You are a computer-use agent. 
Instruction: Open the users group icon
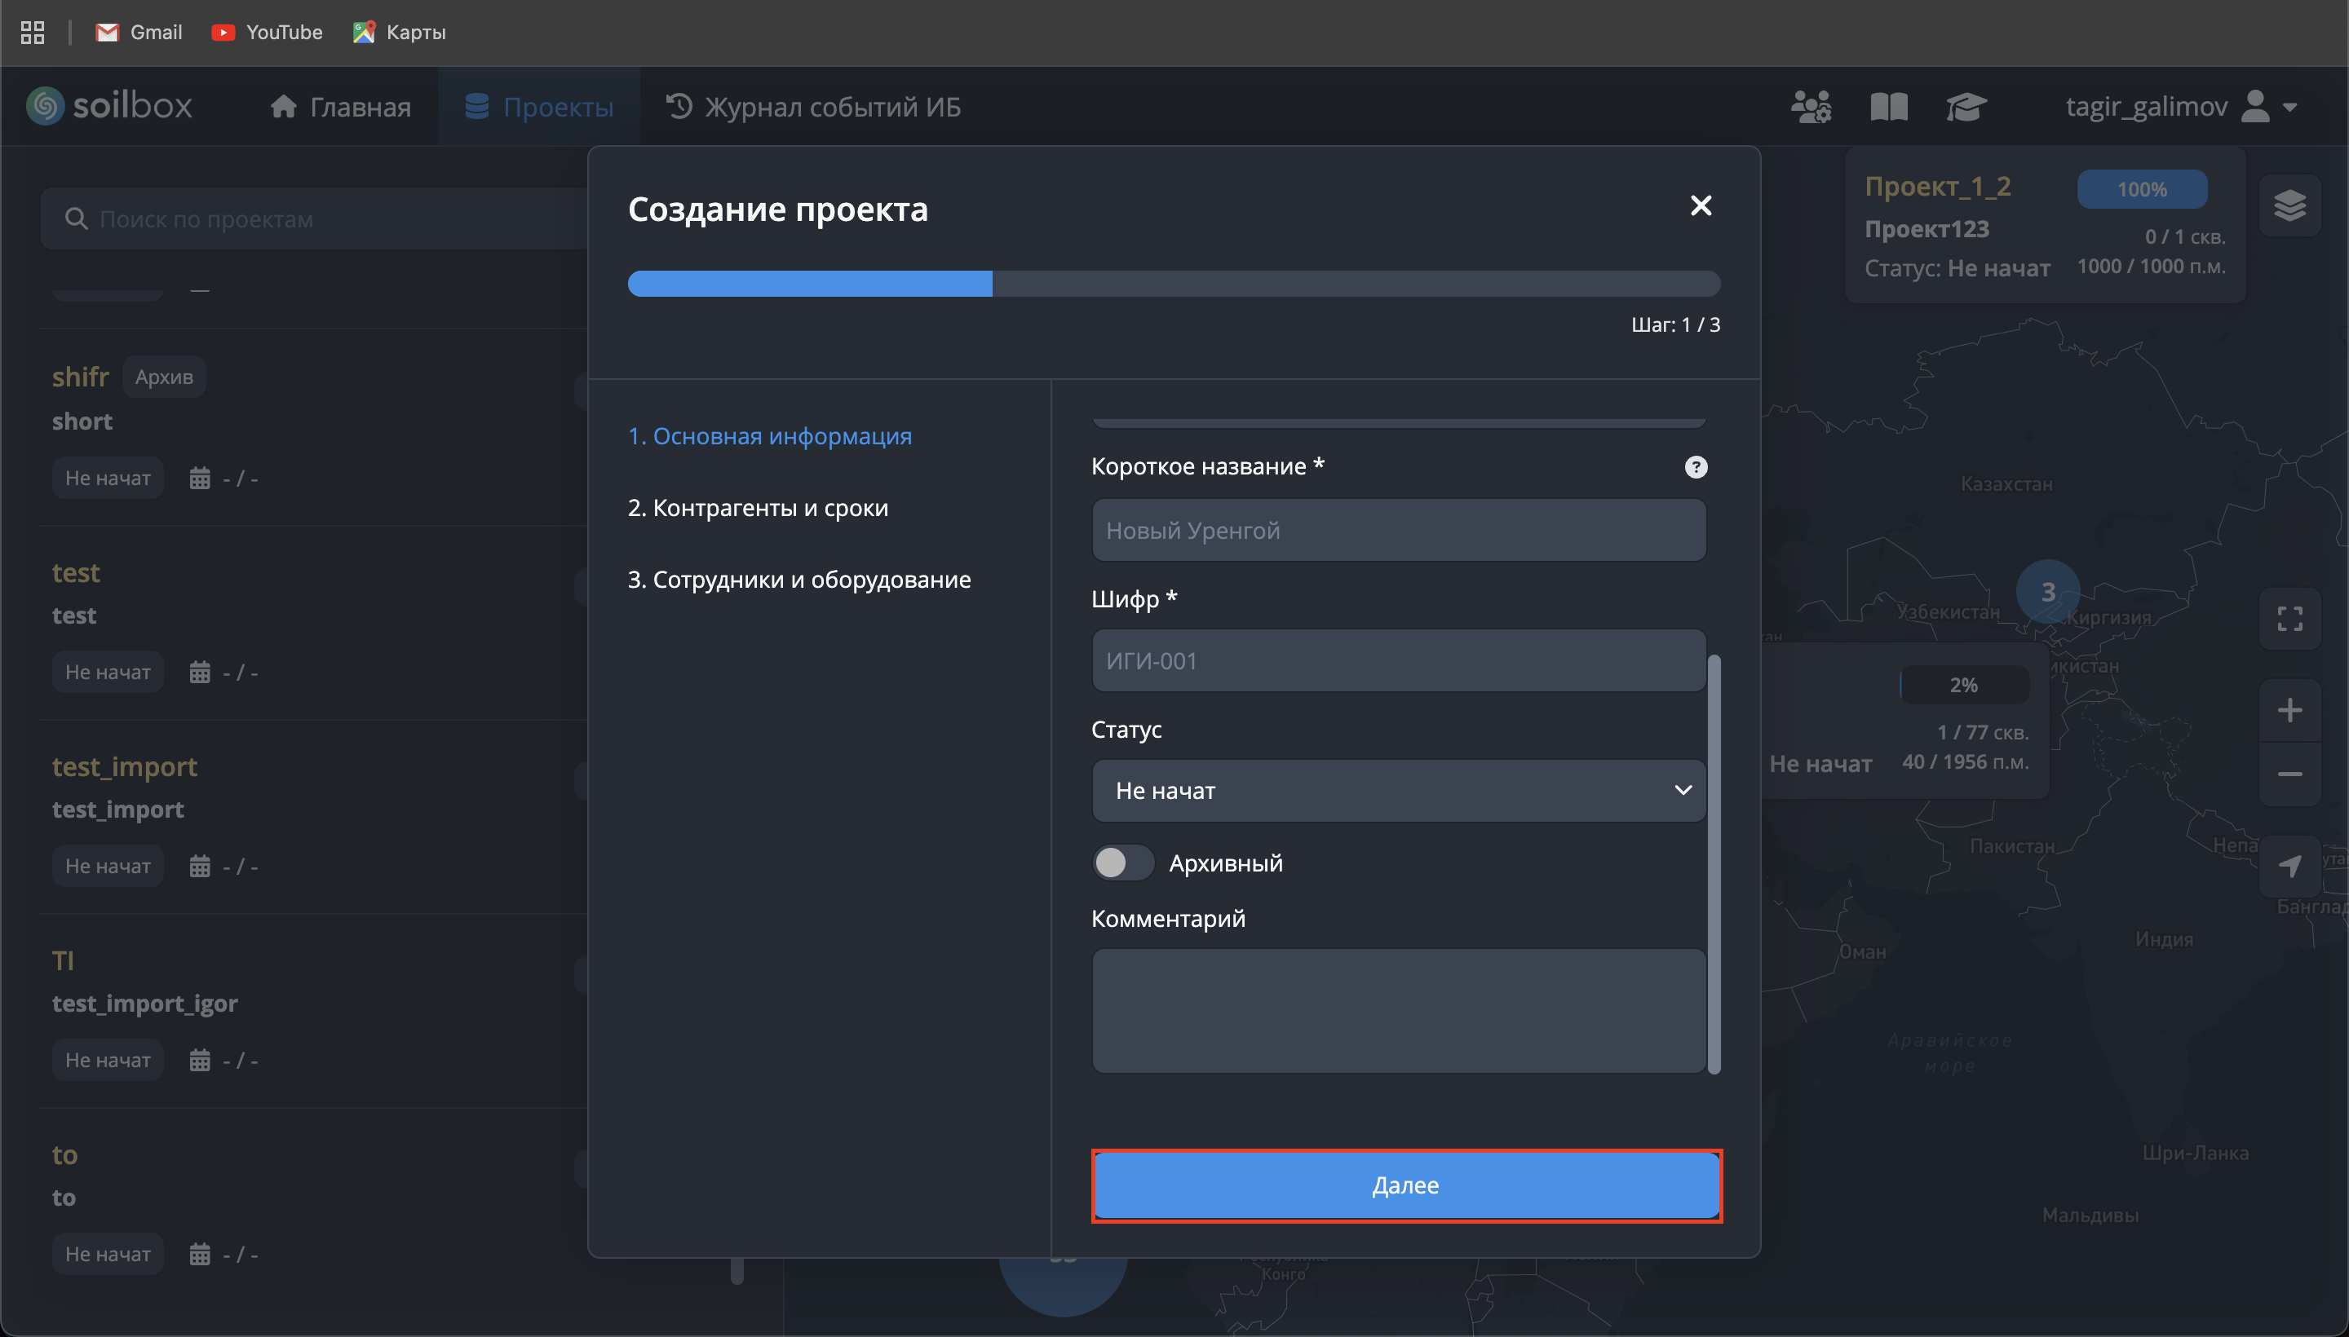[x=1811, y=107]
